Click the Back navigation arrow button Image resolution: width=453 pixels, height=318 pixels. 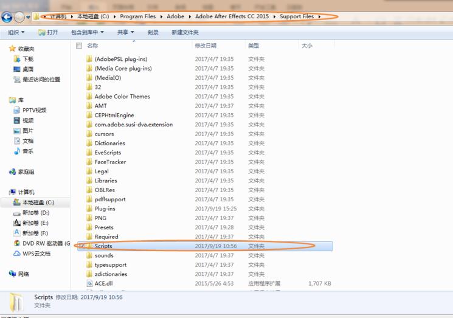[7, 17]
